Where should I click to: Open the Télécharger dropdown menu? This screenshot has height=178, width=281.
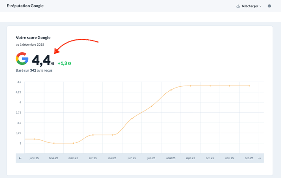(x=249, y=6)
